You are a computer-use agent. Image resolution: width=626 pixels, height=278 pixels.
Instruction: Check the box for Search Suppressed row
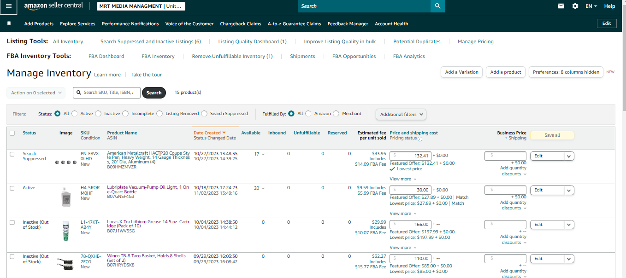[12, 154]
